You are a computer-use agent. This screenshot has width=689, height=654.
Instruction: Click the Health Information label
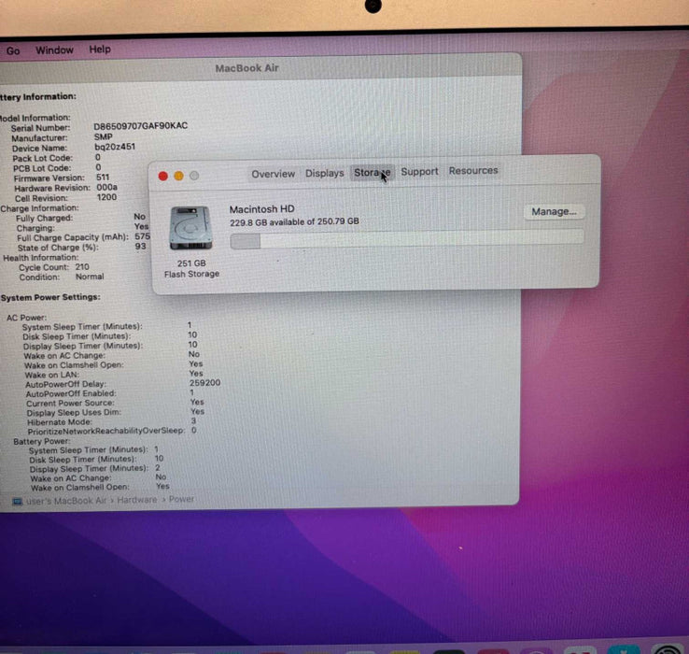click(x=41, y=258)
